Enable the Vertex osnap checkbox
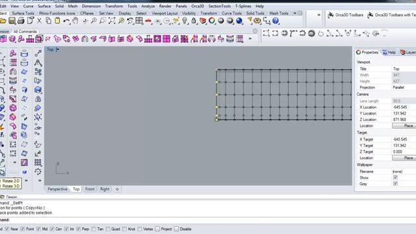This screenshot has height=234, width=416. (140, 229)
